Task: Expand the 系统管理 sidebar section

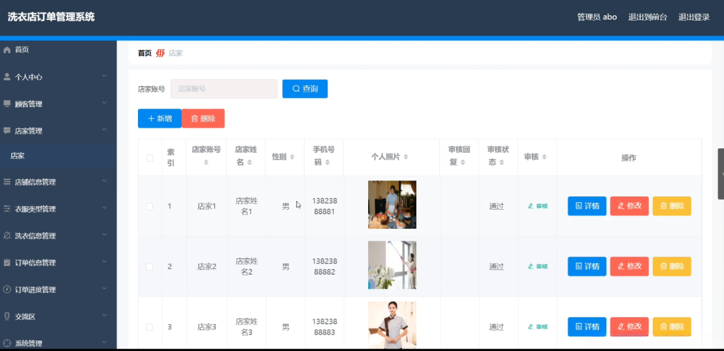Action: 57,343
